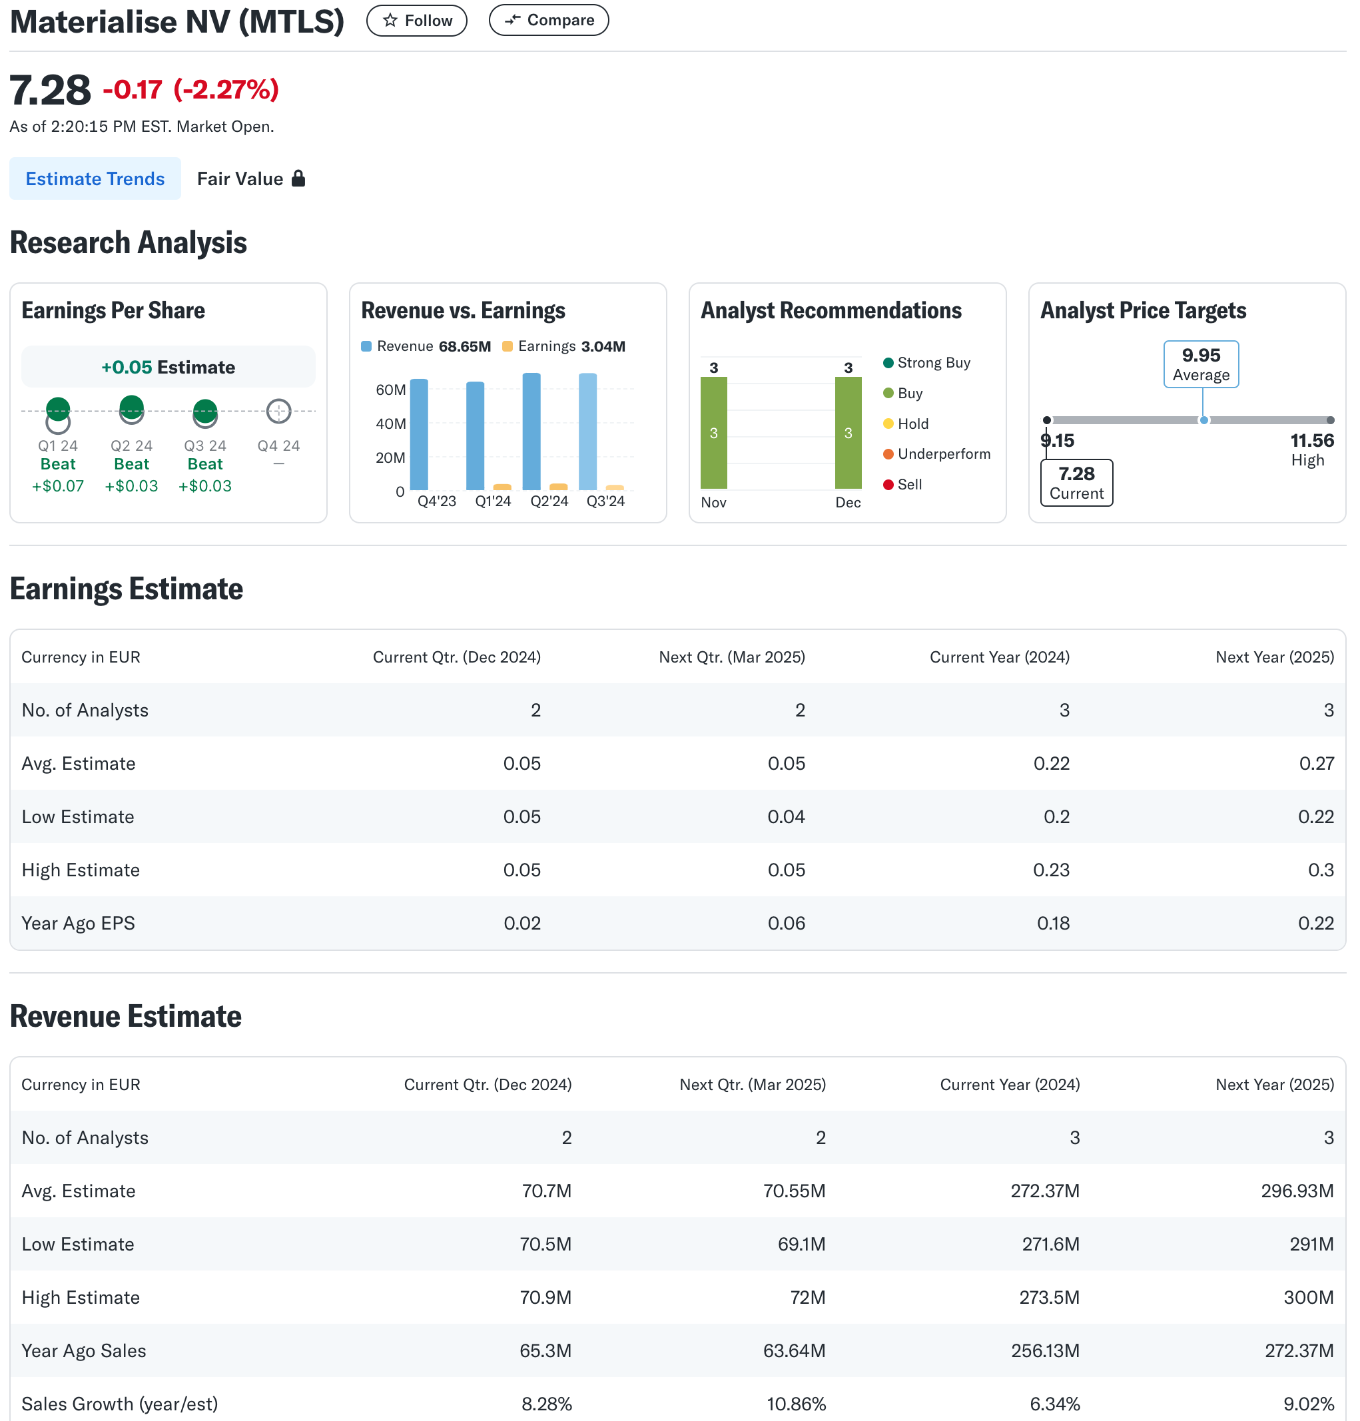
Task: Click the Compare arrows button
Action: click(548, 20)
